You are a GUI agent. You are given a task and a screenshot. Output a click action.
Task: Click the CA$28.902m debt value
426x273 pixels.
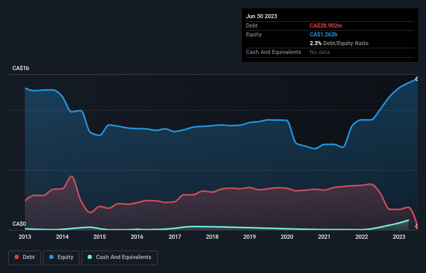click(326, 25)
